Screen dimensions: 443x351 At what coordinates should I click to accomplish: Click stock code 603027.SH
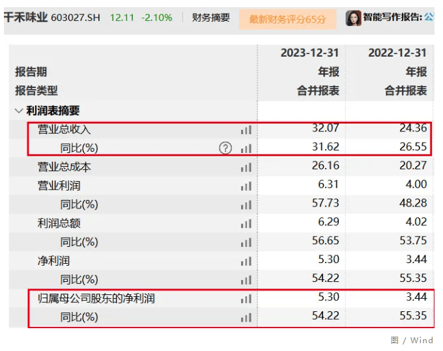(76, 18)
